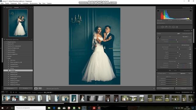Go to Grid view from filmstrip bar
Viewport: 196px width, 110px height.
point(11,92)
